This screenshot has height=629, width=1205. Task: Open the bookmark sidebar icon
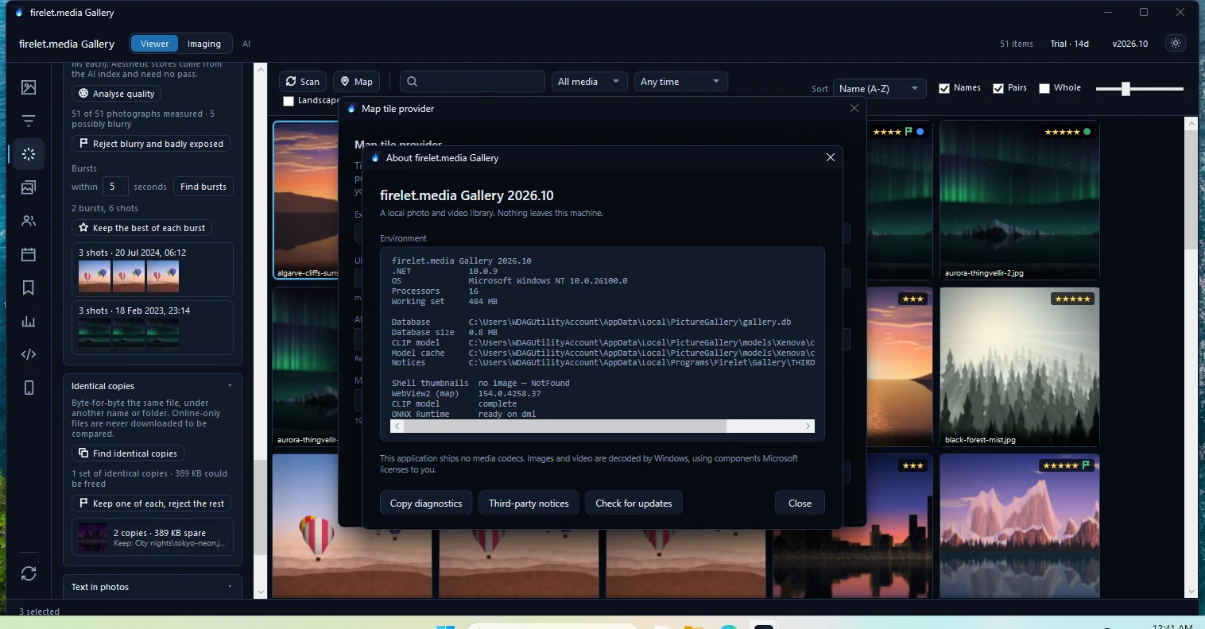[x=29, y=287]
